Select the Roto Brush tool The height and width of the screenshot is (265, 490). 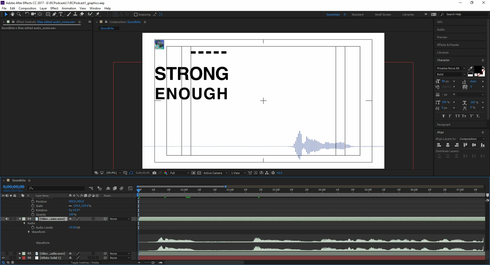[x=90, y=14]
